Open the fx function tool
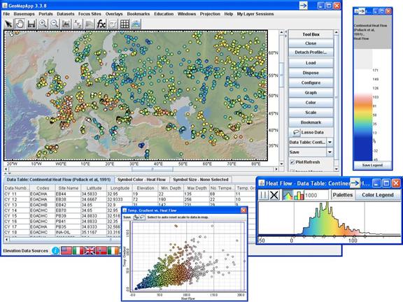The height and width of the screenshot is (302, 403). (101, 24)
